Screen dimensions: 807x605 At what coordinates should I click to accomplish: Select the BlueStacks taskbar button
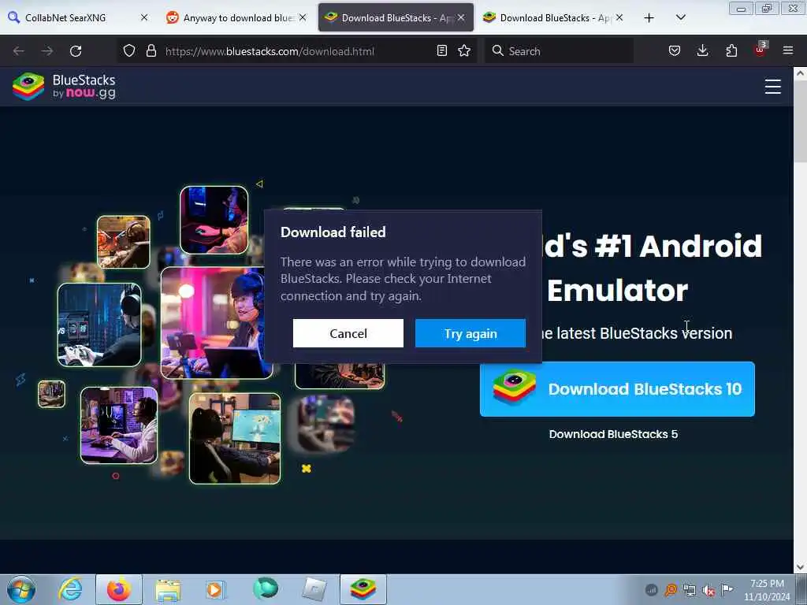363,589
